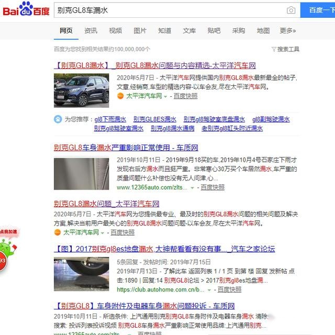Viewport: 335px width, 335px height.
Task: Click recommended search 别克gl8漏水通病
Action: pos(173,128)
